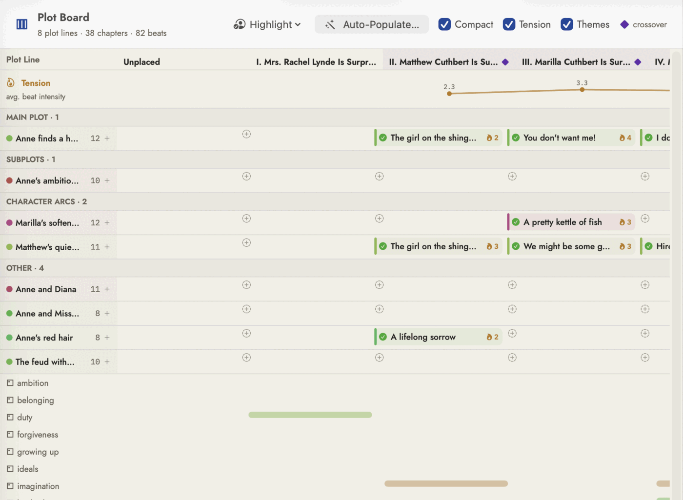Toggle the Tension checkbox off
The image size is (683, 500).
pyautogui.click(x=509, y=24)
